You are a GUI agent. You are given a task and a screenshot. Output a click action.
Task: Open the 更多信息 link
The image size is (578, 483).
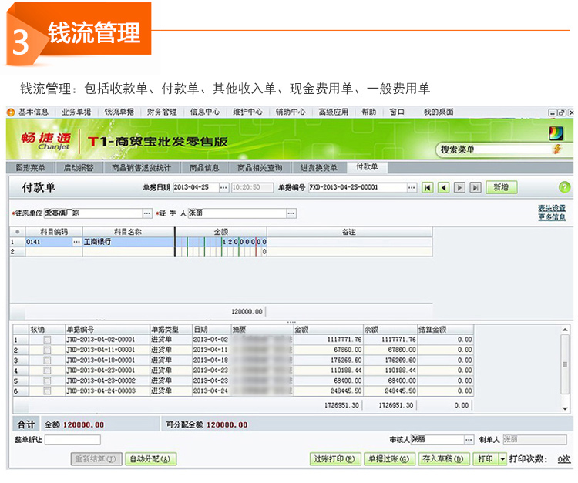552,217
